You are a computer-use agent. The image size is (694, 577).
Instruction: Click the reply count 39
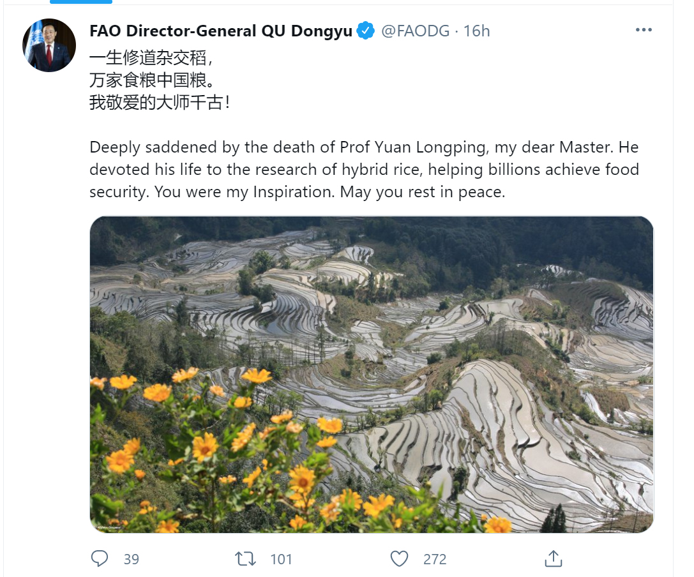(131, 559)
